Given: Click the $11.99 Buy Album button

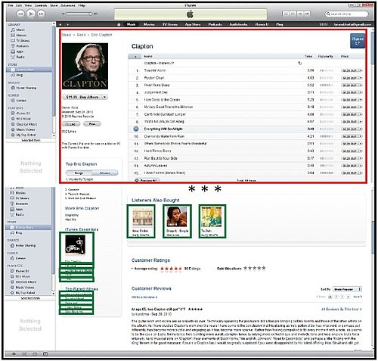Looking at the screenshot, I should click(82, 97).
